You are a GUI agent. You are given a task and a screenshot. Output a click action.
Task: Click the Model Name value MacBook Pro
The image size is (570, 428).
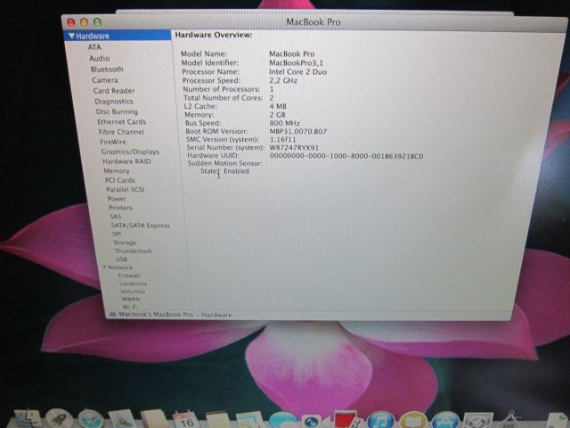click(291, 53)
